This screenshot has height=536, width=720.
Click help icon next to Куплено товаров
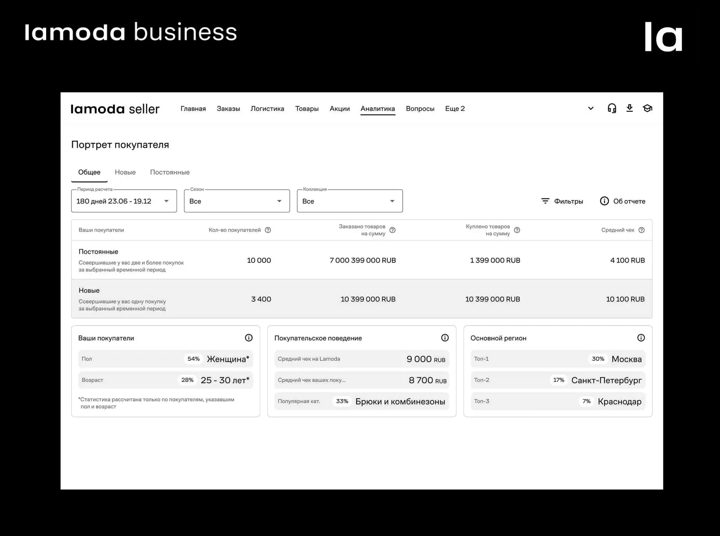tap(517, 230)
